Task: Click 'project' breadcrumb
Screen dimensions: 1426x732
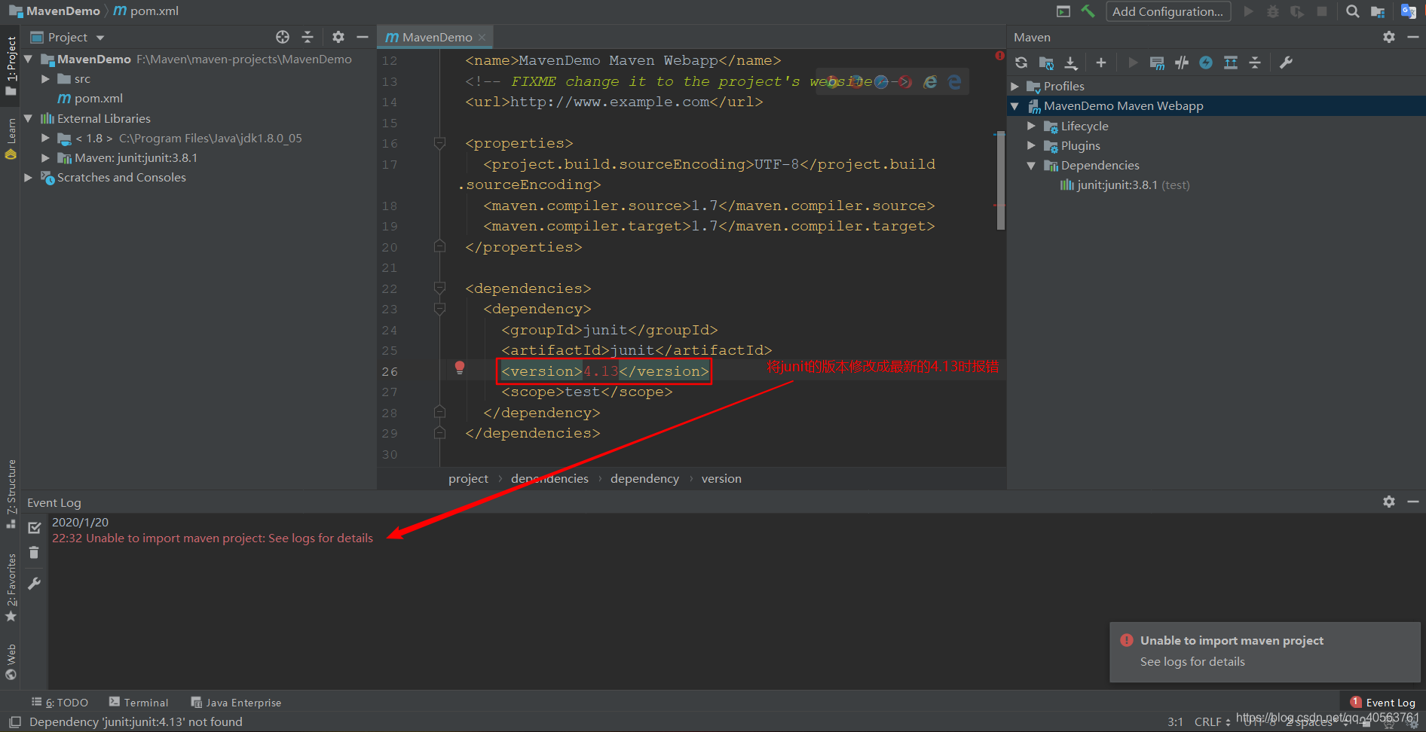Action: [x=468, y=479]
